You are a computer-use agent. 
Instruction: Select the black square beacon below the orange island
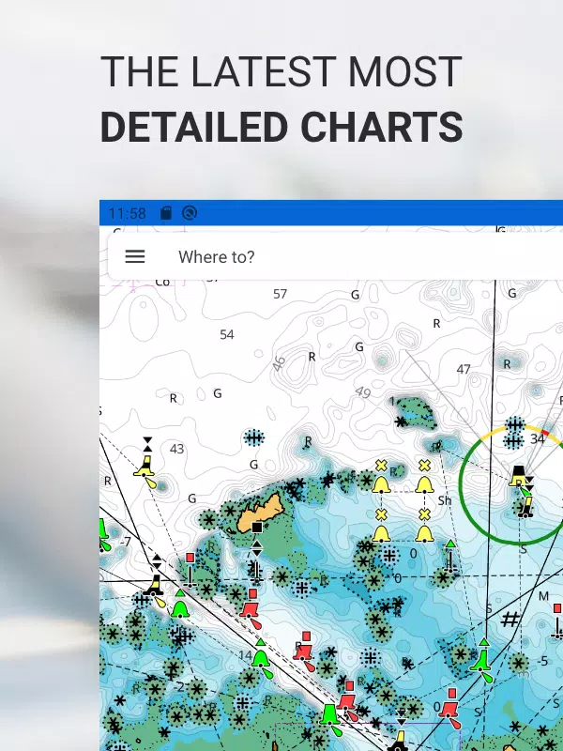tap(257, 528)
